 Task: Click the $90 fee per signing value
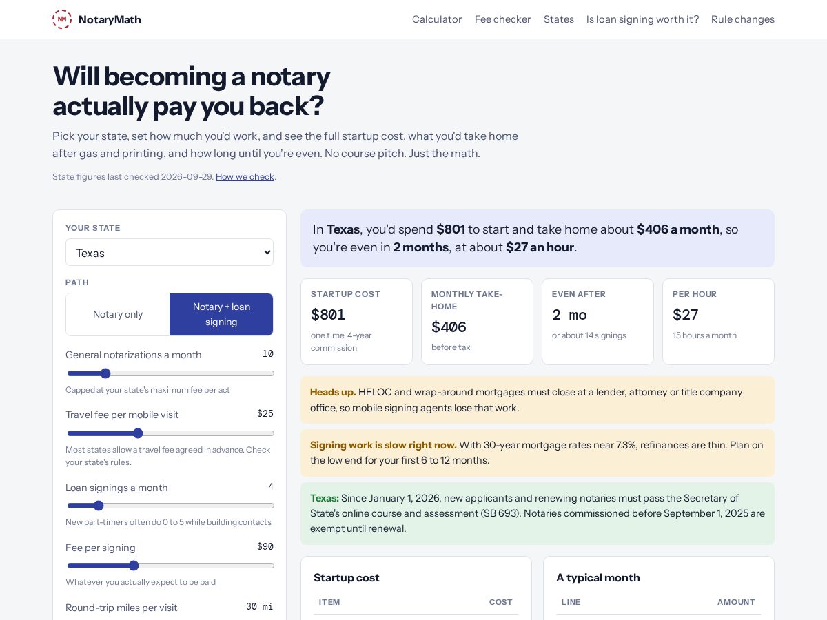click(265, 547)
